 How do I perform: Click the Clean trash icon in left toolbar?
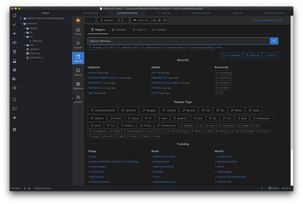(14, 52)
